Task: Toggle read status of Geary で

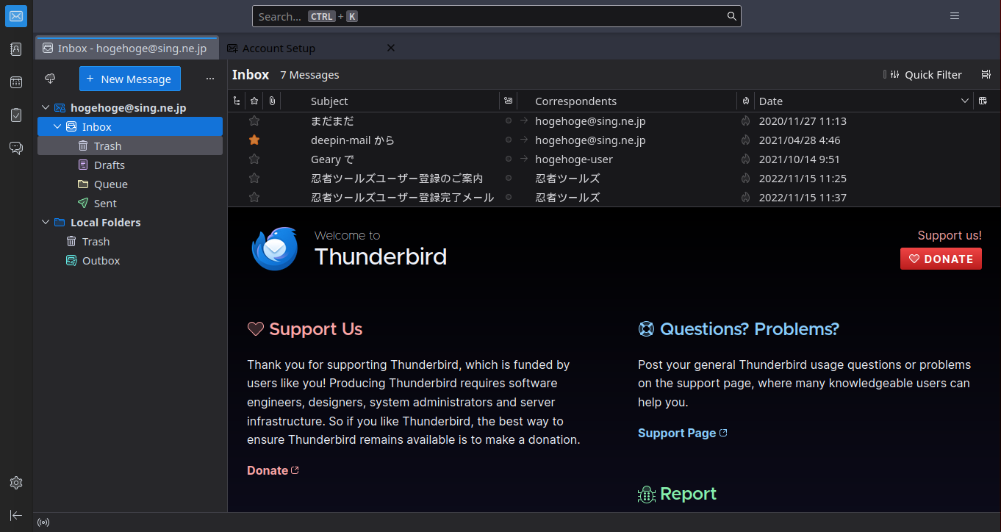Action: (508, 159)
